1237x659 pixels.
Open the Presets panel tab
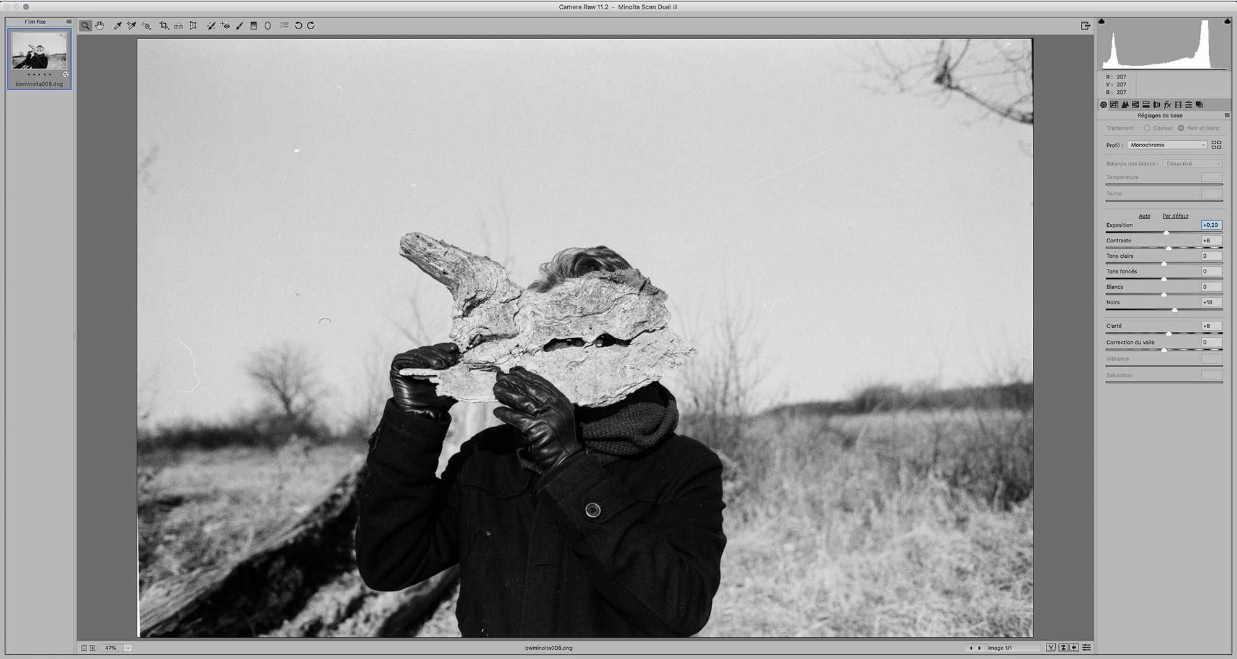pyautogui.click(x=1189, y=104)
